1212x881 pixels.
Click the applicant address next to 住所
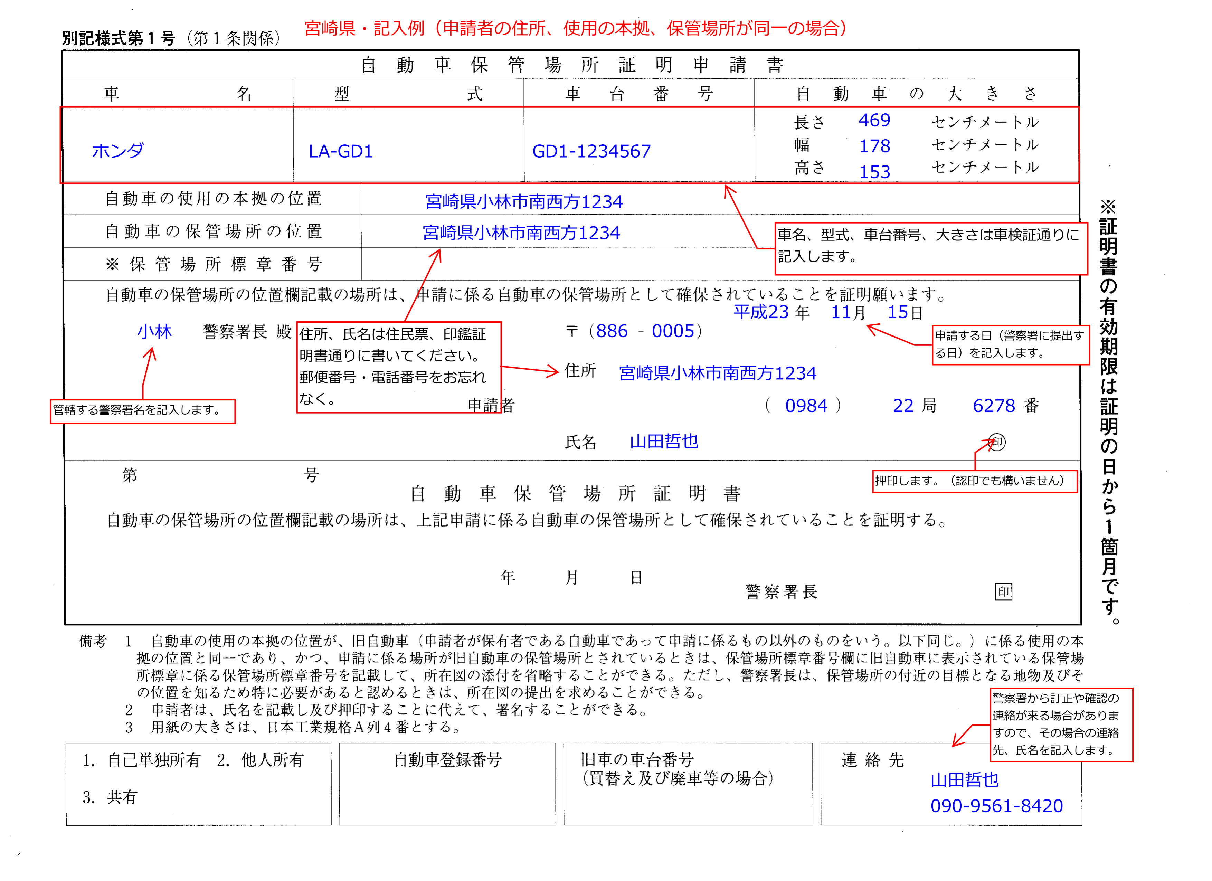click(718, 373)
